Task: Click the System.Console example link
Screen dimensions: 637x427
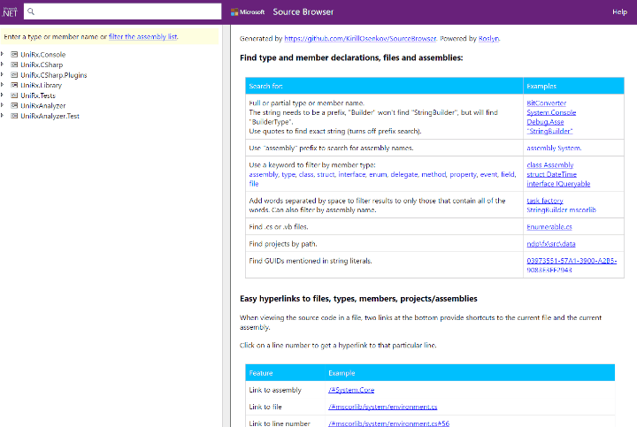Action: (x=551, y=112)
